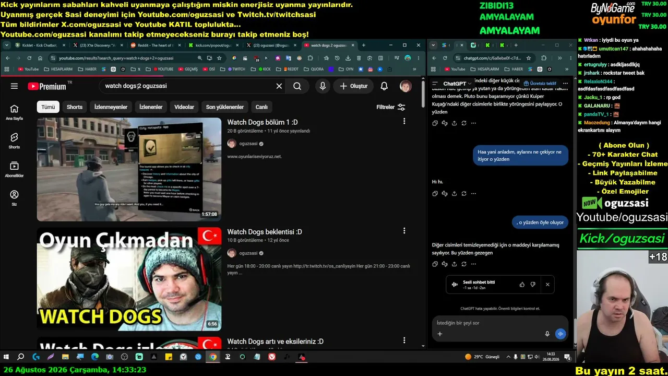Open the HESAPLARIM bookmark folder in YouTube window
The width and height of the screenshot is (668, 376).
point(58,69)
